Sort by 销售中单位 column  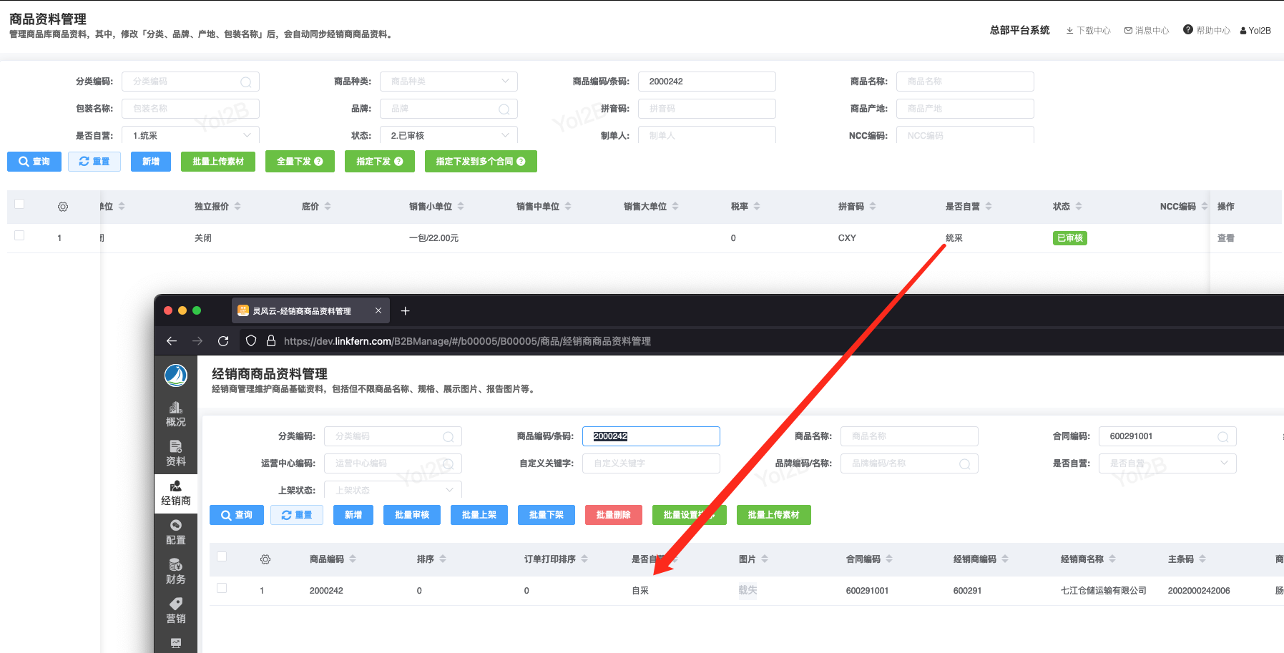[568, 207]
